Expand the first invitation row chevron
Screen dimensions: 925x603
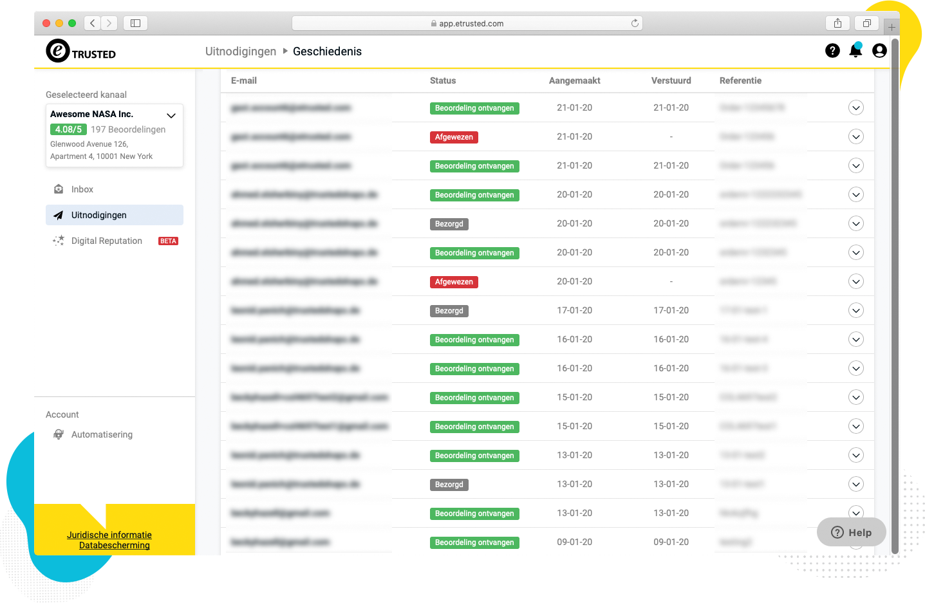coord(855,108)
